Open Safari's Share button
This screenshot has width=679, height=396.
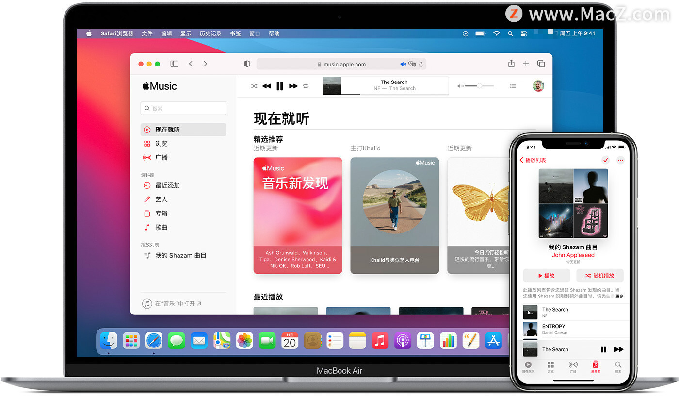click(511, 64)
